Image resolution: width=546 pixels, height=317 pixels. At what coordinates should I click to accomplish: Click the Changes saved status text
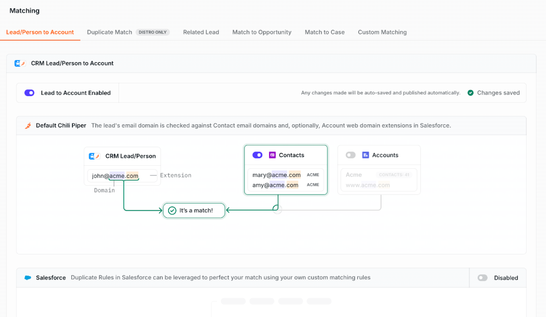point(498,93)
